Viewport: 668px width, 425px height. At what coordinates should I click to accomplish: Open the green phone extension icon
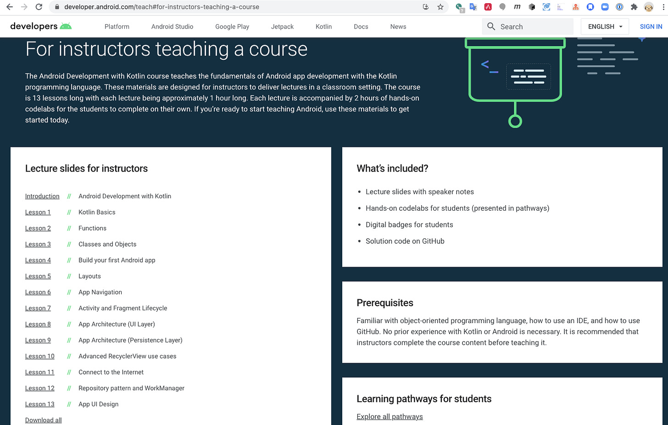point(459,7)
